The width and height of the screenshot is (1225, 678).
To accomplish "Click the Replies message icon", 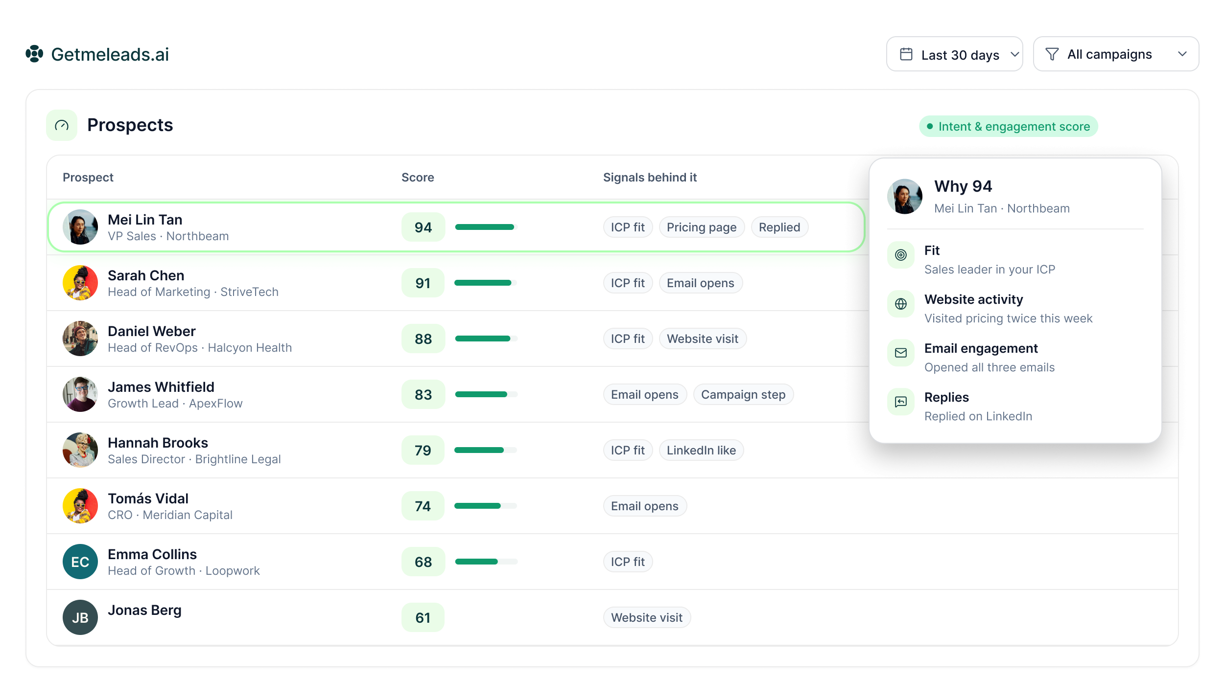I will click(x=901, y=402).
